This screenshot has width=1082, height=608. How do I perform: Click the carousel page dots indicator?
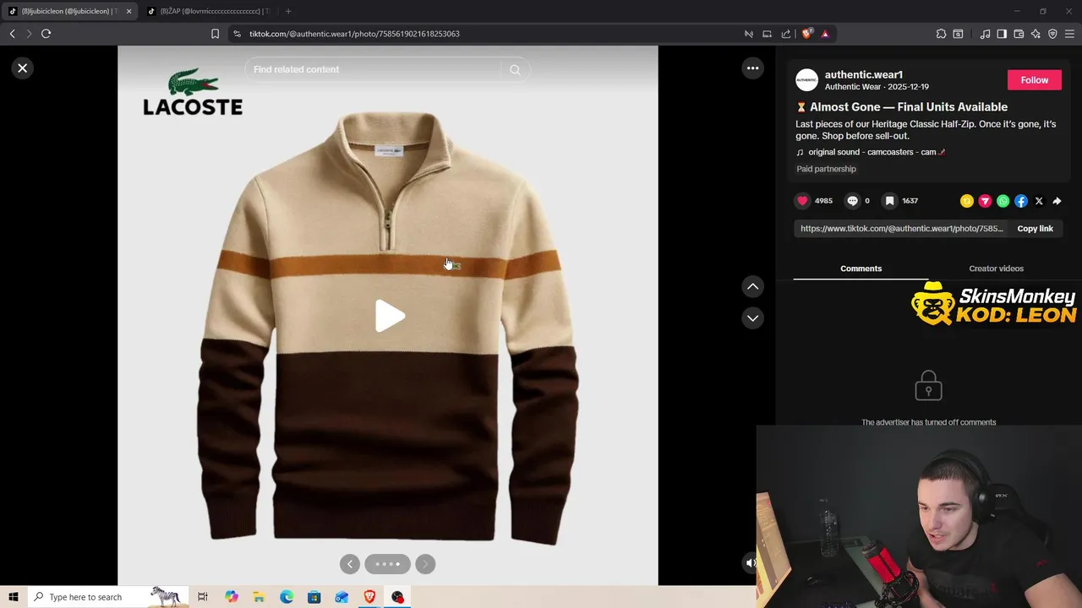coord(387,564)
